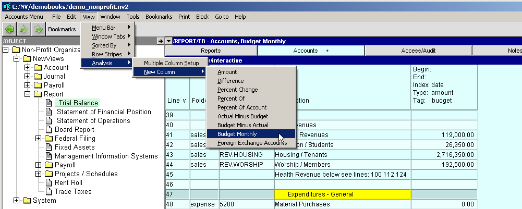The height and width of the screenshot is (209, 522).
Task: Collapse the Report folder node
Action: coord(28,94)
